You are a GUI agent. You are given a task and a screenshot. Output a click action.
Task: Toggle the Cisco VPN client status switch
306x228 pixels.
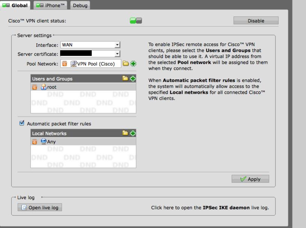click(136, 21)
